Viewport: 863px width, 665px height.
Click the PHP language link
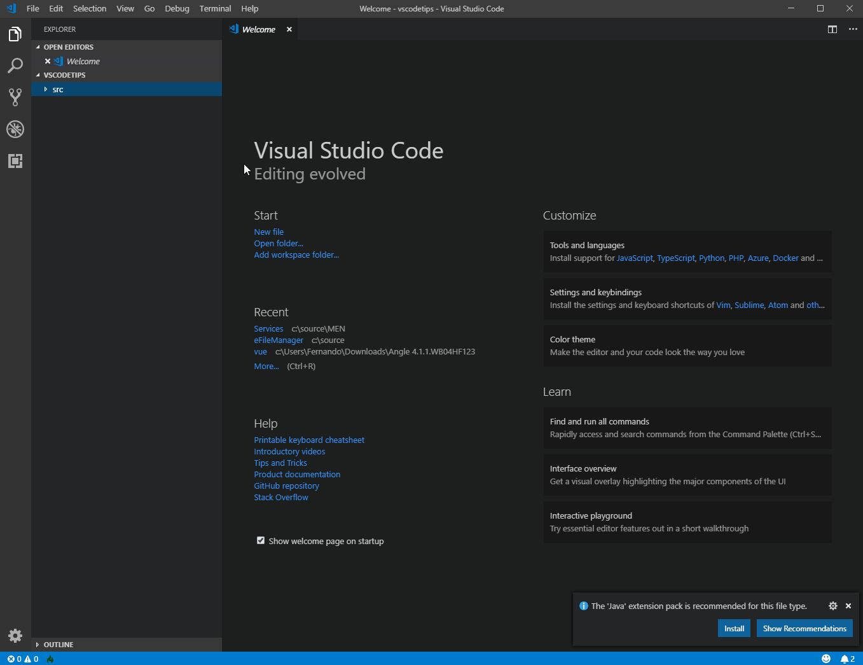point(736,258)
